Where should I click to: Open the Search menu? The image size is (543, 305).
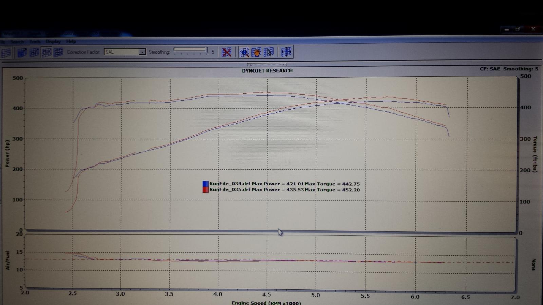pyautogui.click(x=17, y=42)
